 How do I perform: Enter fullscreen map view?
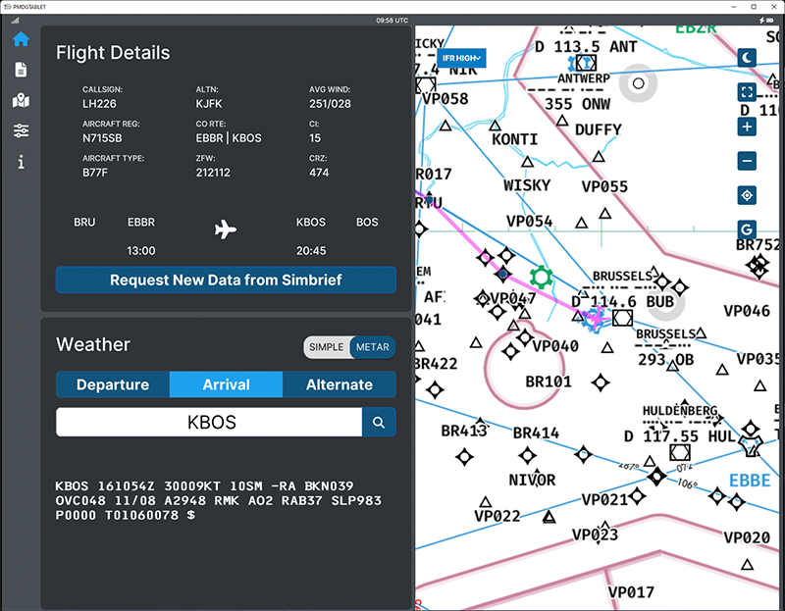pyautogui.click(x=747, y=92)
